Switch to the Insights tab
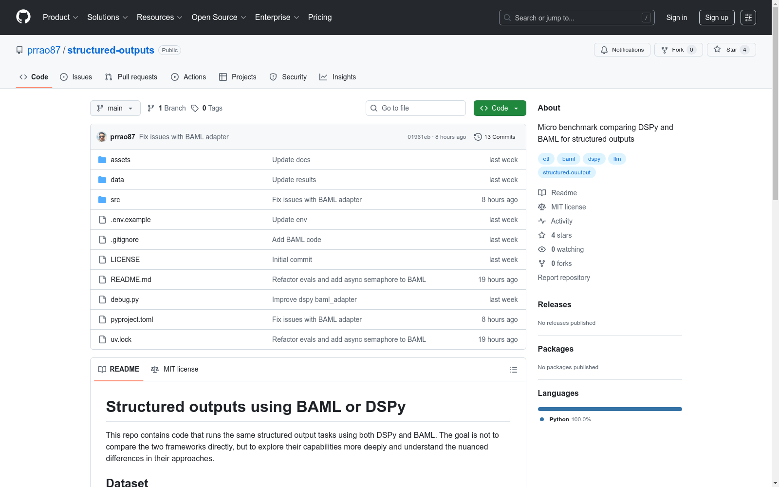This screenshot has width=779, height=487. click(x=338, y=77)
